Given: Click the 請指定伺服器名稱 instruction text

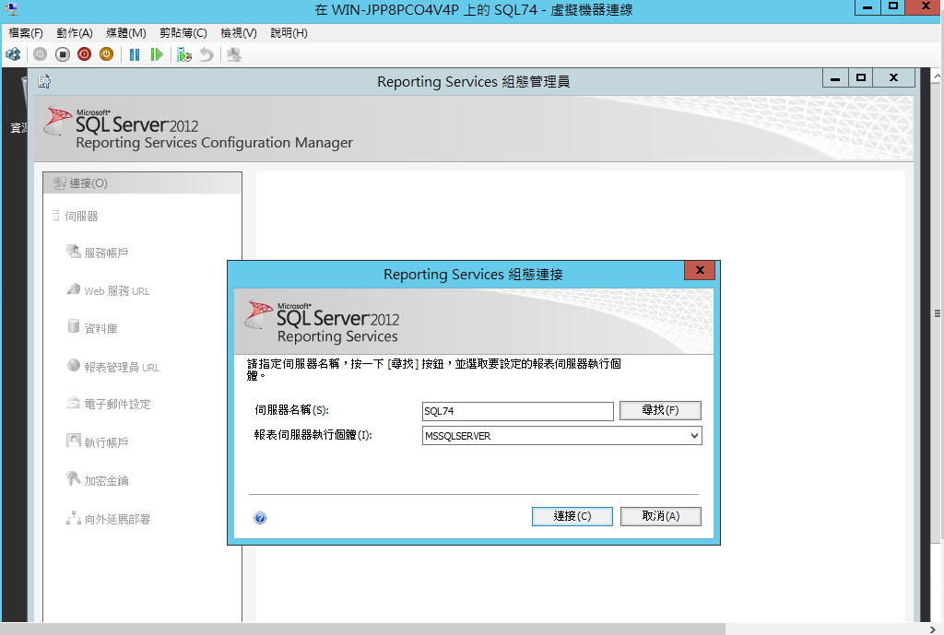Looking at the screenshot, I should (x=433, y=370).
